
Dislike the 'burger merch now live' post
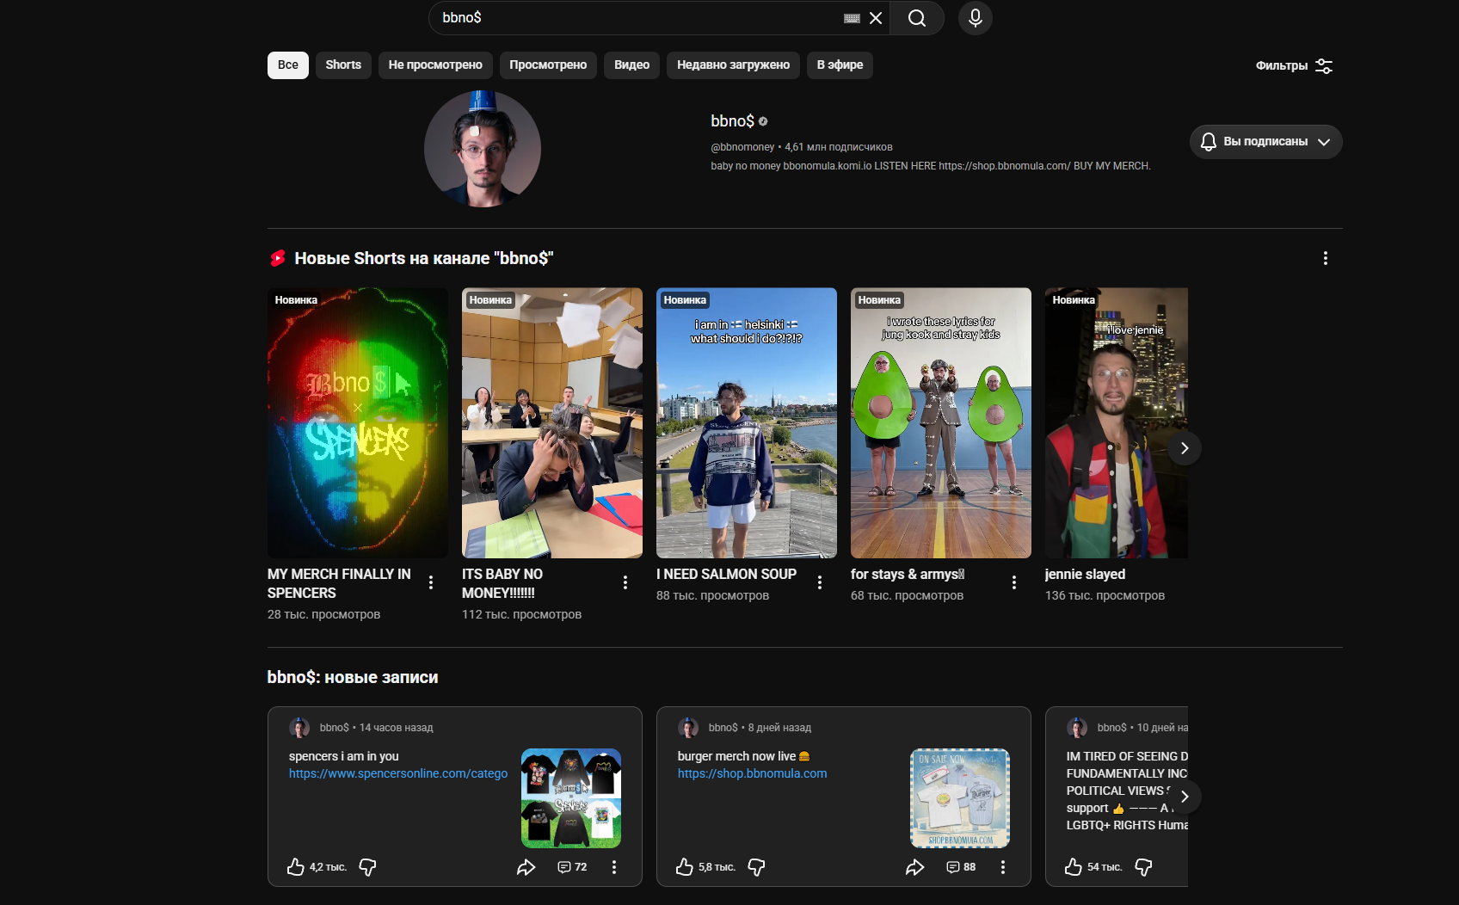pyautogui.click(x=756, y=867)
